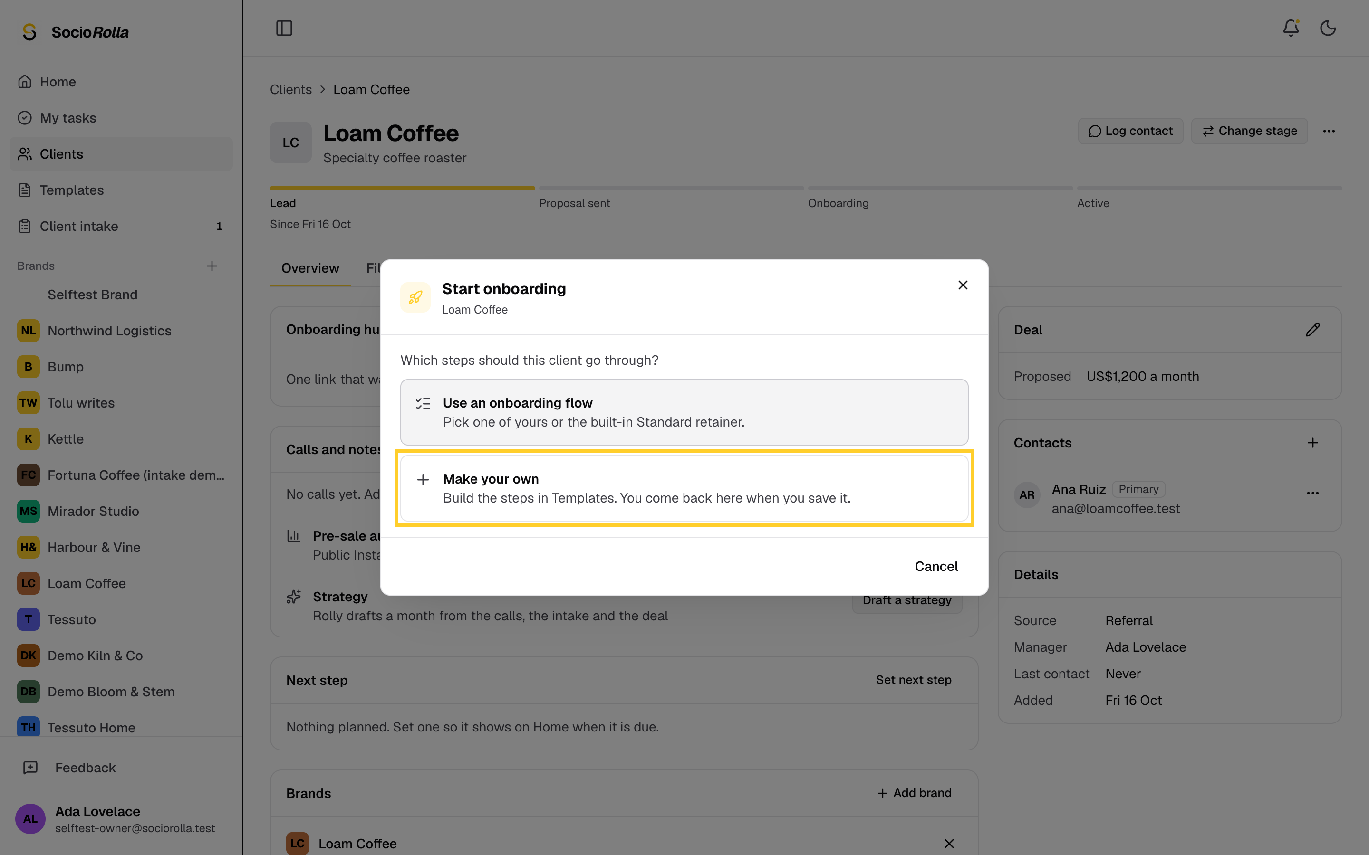The height and width of the screenshot is (855, 1369).
Task: Switch to dark mode moon icon
Action: pos(1328,28)
